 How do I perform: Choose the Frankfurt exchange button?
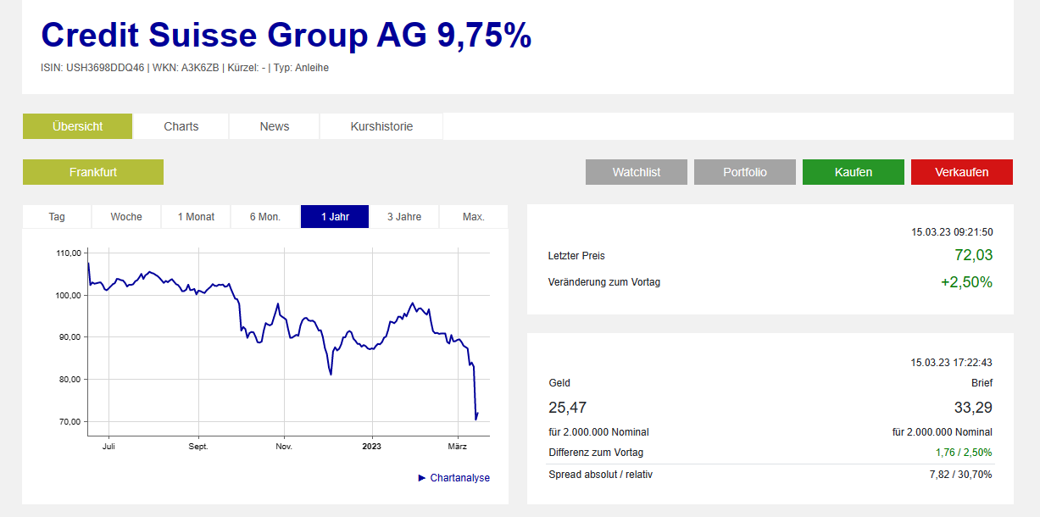93,172
